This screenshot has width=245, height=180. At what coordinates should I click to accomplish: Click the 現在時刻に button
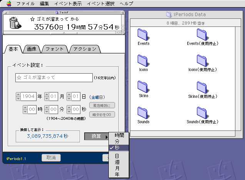tap(102, 105)
